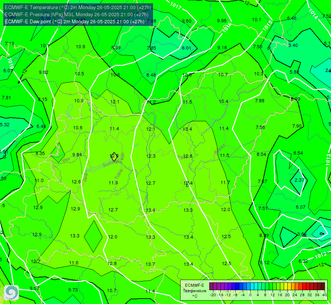The width and height of the screenshot is (331, 304).
Task: Click the 7.85 temperature value
Action: pyautogui.click(x=151, y=48)
